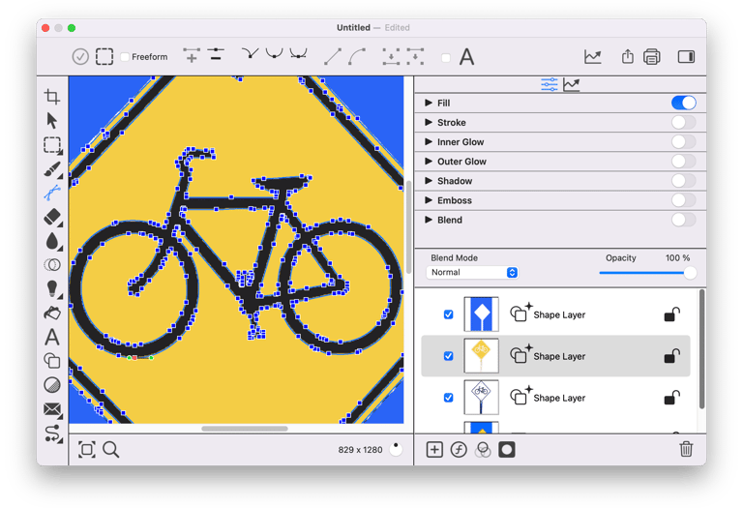Viewport: 743px width, 508px height.
Task: Enable the Blend toggle
Action: click(683, 220)
